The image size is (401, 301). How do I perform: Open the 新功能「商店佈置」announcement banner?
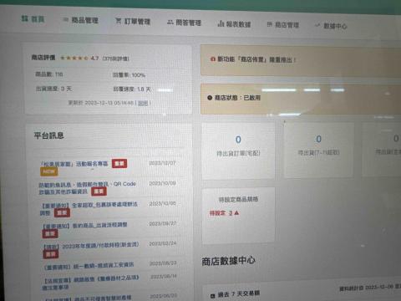click(301, 60)
